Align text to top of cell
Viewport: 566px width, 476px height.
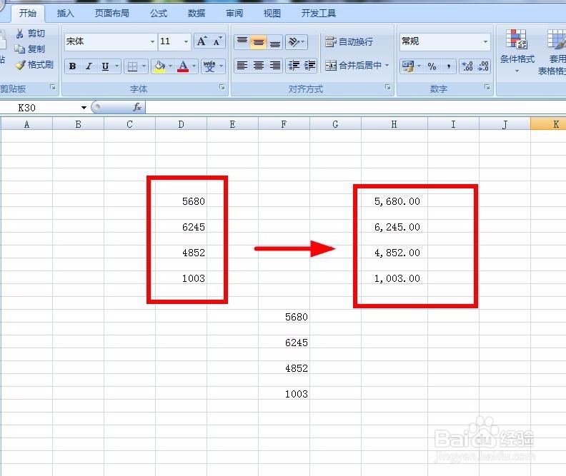[x=242, y=42]
